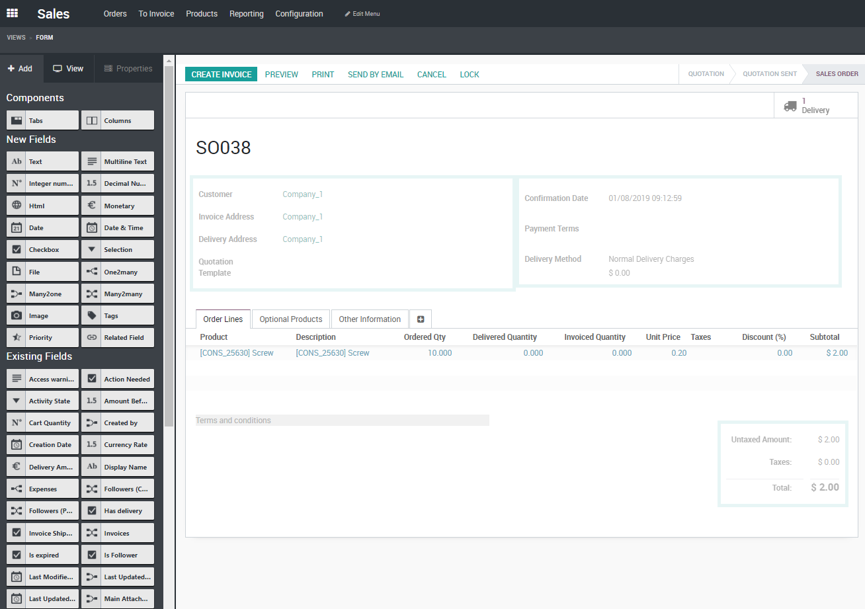
Task: Open the Orders menu
Action: click(x=115, y=14)
